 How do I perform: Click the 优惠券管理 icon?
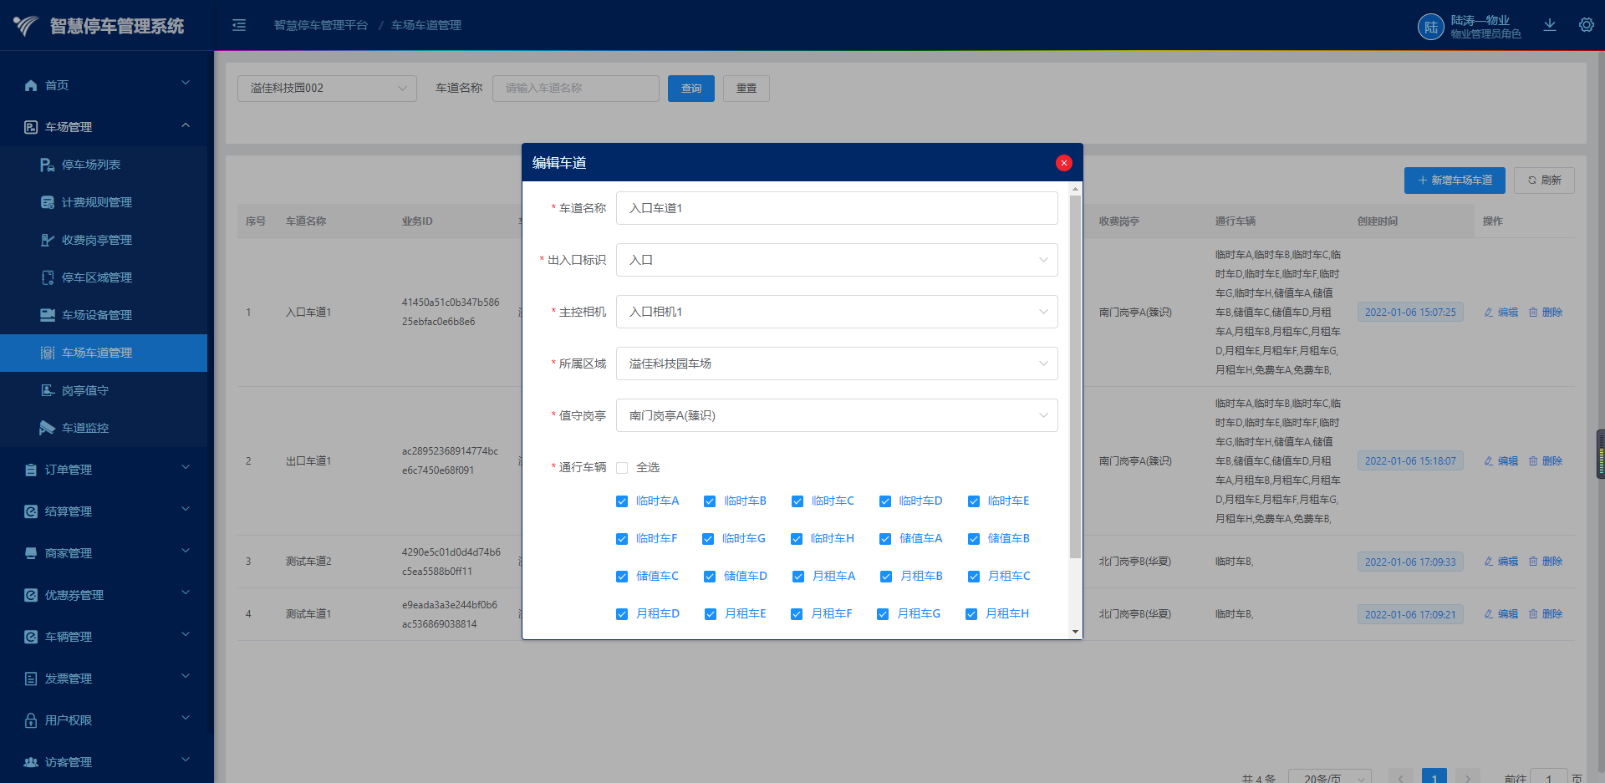point(31,595)
